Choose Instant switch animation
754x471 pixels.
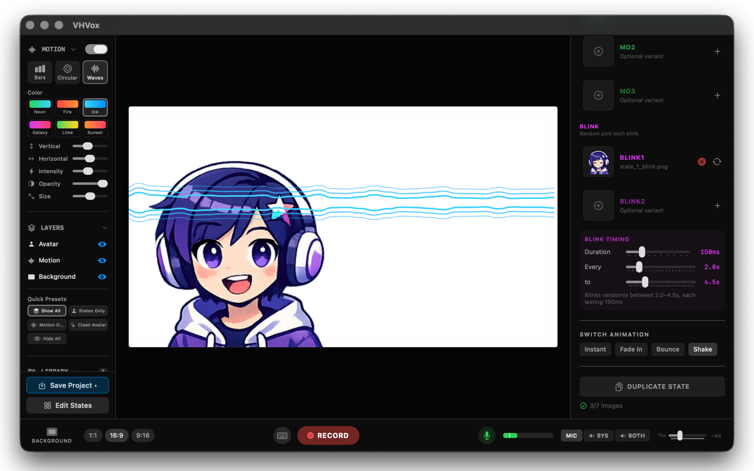click(x=595, y=349)
